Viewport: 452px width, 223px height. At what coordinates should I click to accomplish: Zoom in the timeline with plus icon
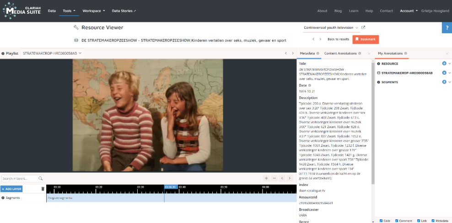tap(267, 178)
